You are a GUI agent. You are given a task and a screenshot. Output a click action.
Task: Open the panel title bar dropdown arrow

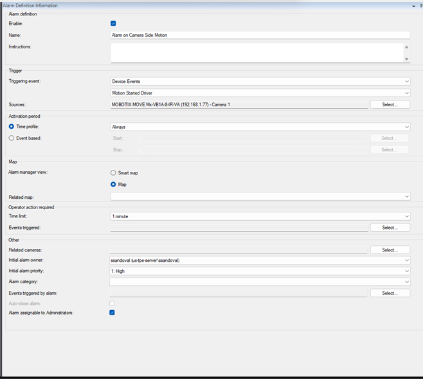[x=413, y=6]
